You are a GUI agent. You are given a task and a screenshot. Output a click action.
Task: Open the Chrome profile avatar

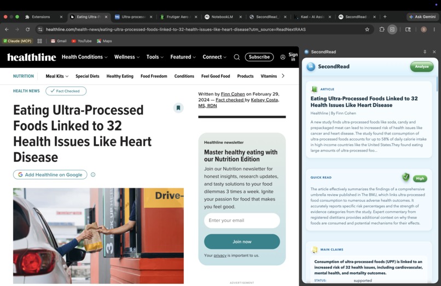click(x=423, y=29)
